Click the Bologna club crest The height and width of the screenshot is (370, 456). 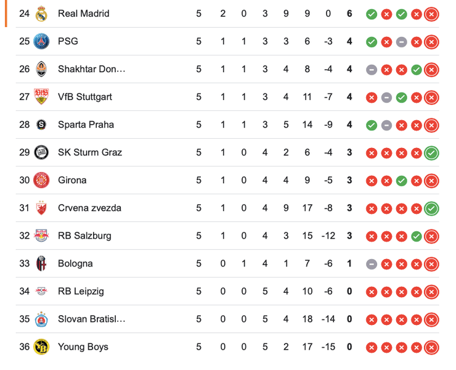41,263
